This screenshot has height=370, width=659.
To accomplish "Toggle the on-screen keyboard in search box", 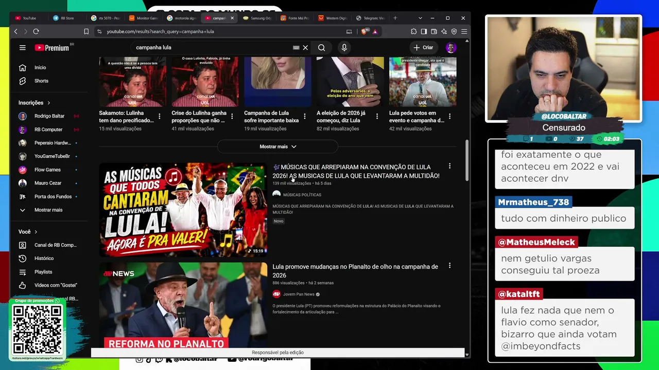I will coord(296,47).
